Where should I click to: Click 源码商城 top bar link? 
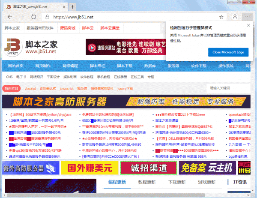click(x=68, y=28)
